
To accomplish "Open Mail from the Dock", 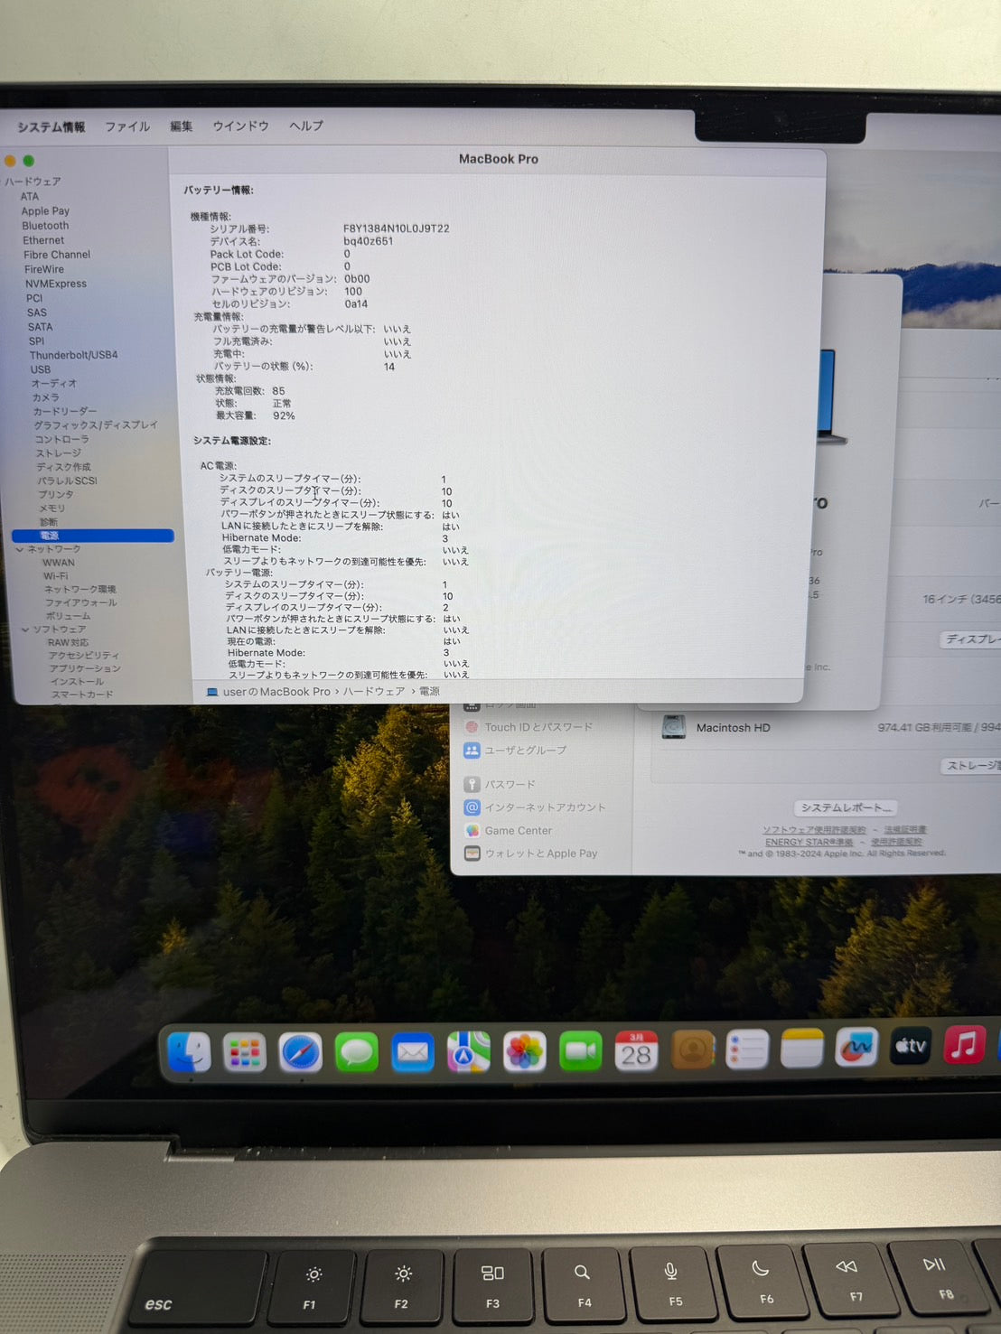I will (413, 1050).
